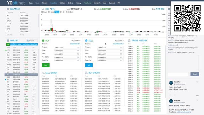Select the WAVES row in market list
204x115 pixels.
point(21,65)
